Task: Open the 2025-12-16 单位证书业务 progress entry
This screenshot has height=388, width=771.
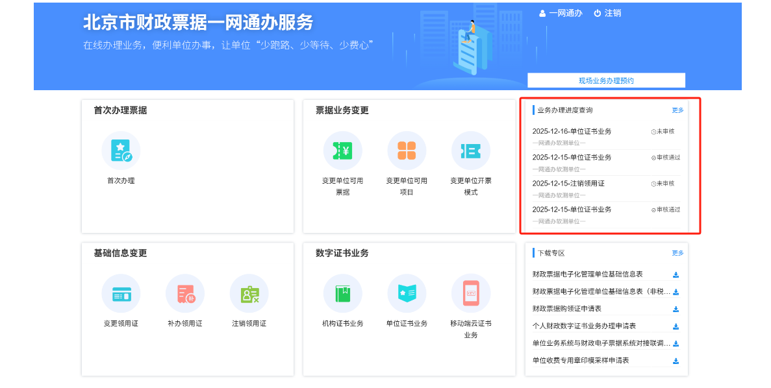Action: click(572, 131)
